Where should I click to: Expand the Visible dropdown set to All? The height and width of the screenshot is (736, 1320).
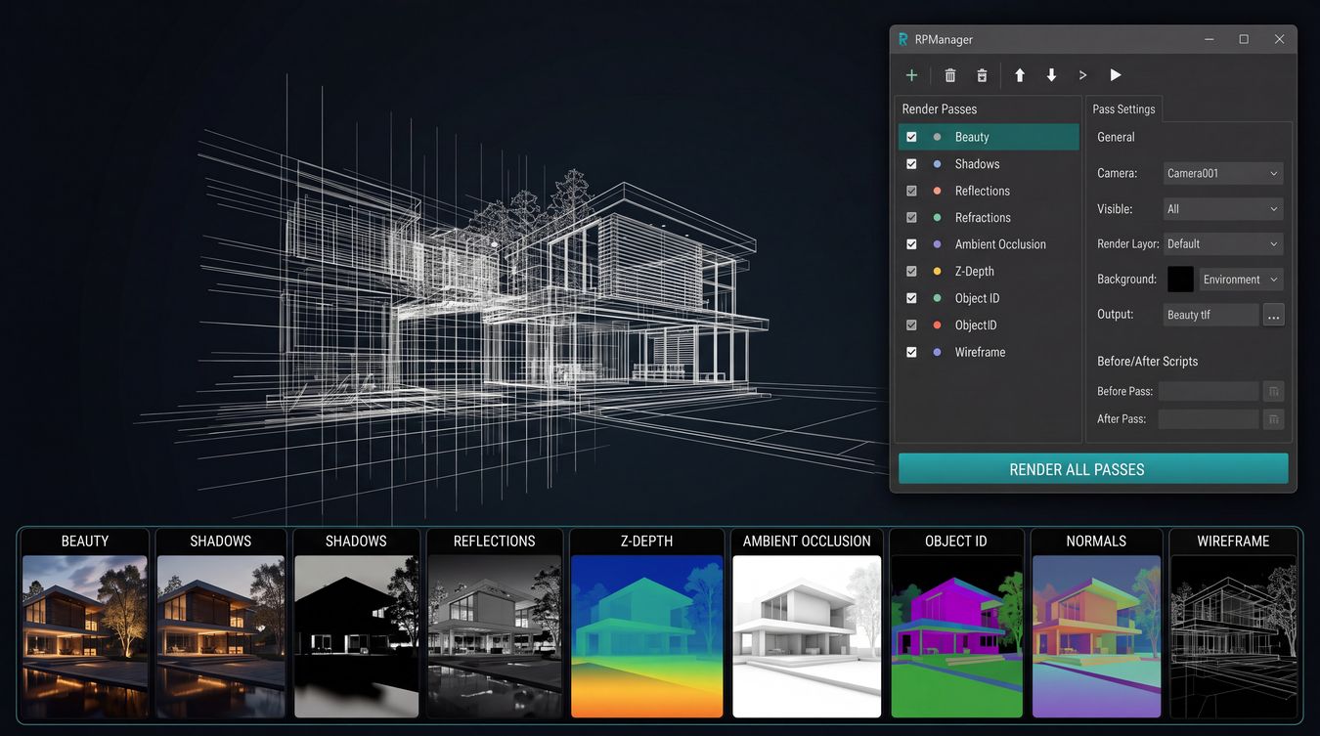[x=1223, y=208]
